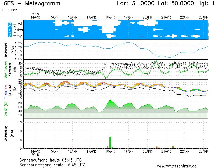Screen dimensions: 215x168
Task: Click the green Wind Geschwi. axis label
Action: 6,69
